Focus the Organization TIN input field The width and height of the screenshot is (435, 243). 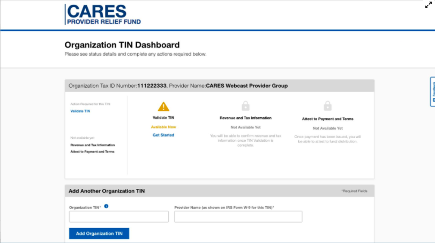click(119, 217)
